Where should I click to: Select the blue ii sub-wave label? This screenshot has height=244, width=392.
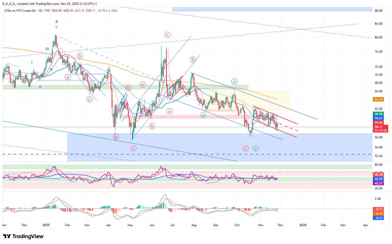[40, 87]
